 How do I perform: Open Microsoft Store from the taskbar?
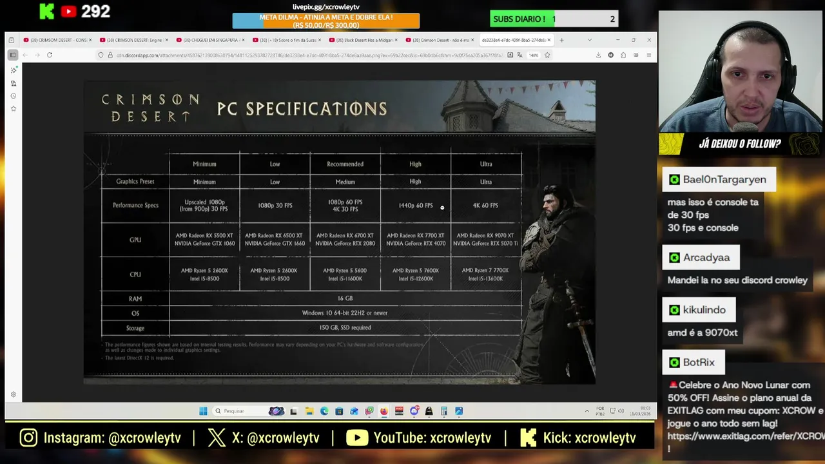339,411
